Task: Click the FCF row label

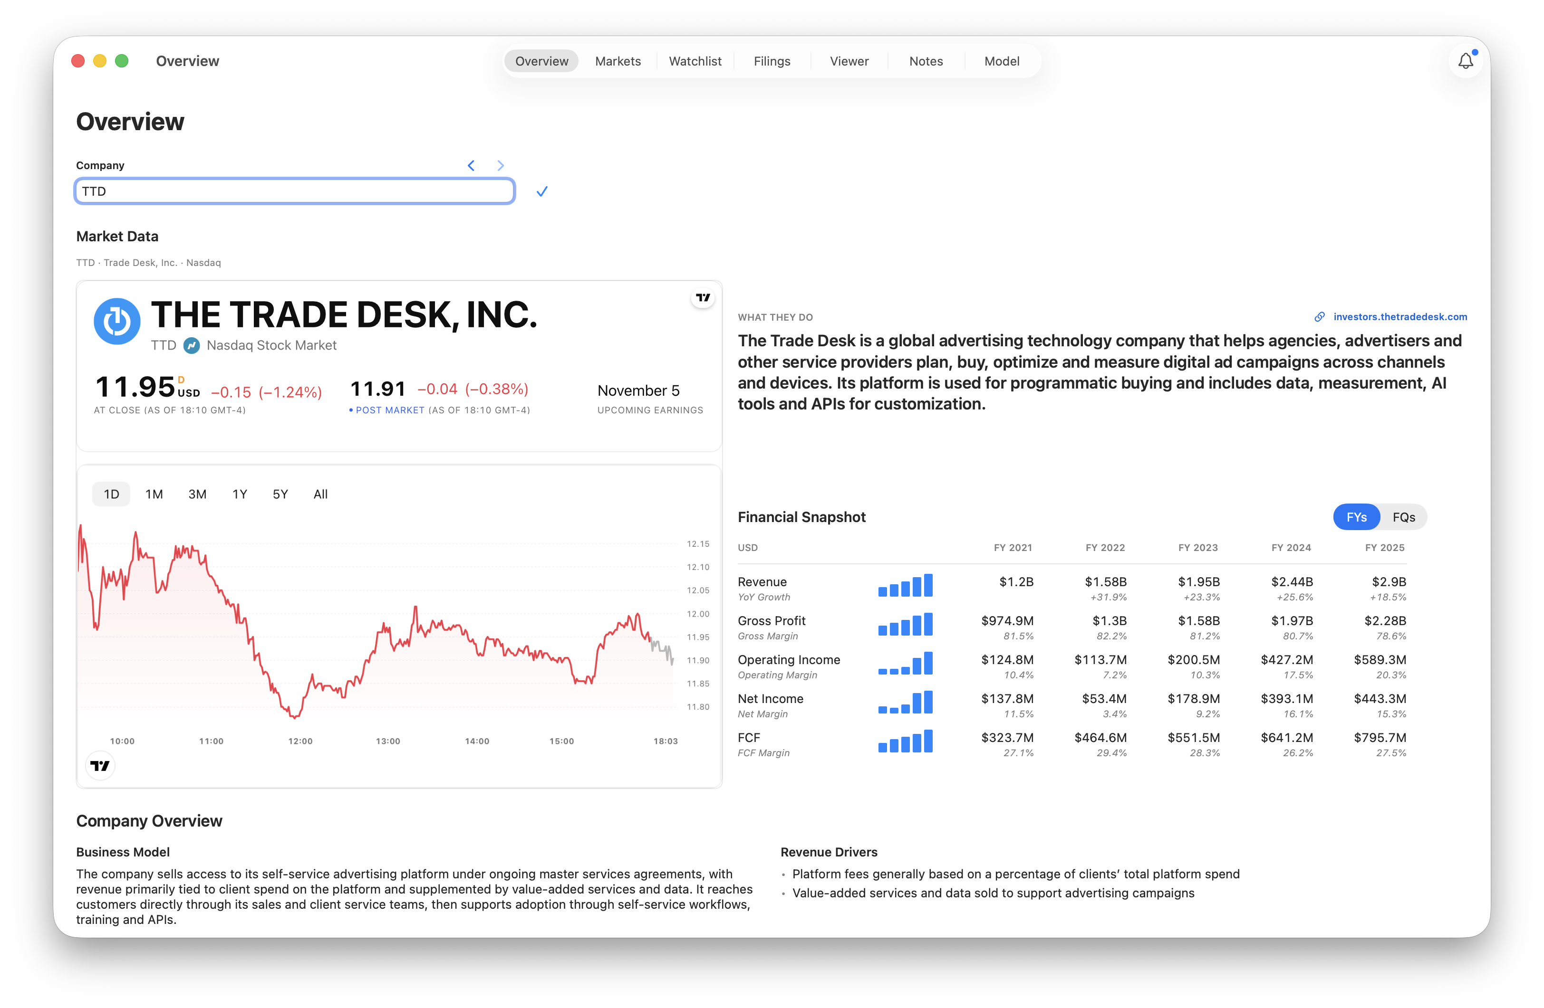Action: coord(749,738)
